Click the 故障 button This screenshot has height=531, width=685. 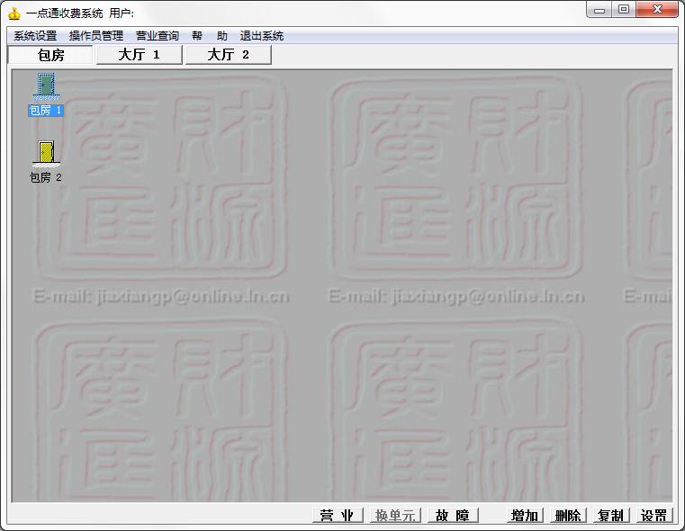point(453,516)
